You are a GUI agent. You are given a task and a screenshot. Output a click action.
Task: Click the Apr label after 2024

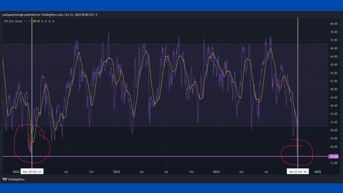pyautogui.click(x=241, y=172)
